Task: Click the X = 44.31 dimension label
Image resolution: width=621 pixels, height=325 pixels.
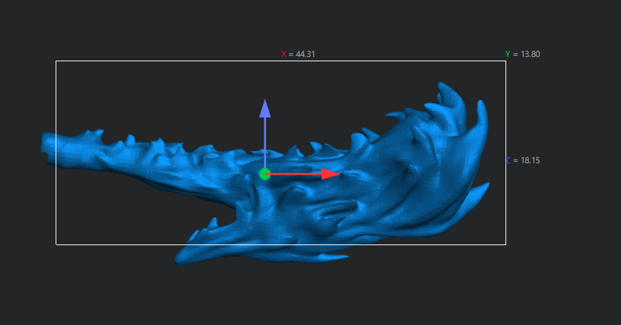Action: coord(298,54)
